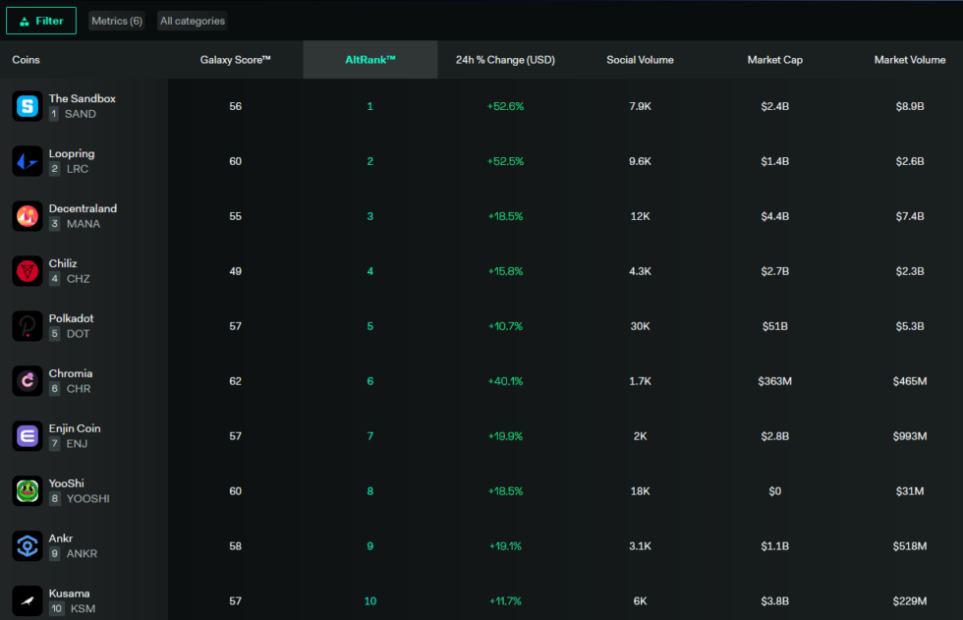Select the Chromia coin icon
963x620 pixels.
[x=26, y=381]
